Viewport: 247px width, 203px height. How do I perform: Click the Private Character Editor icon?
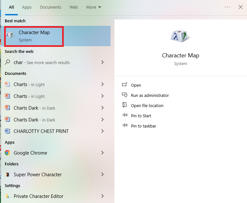(7, 196)
